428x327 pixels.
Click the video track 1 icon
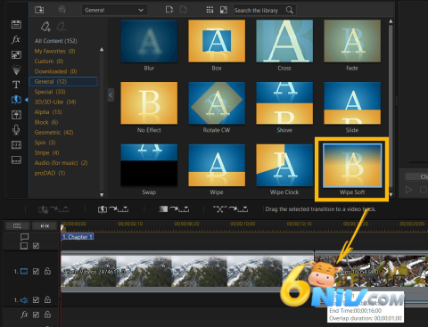24,271
